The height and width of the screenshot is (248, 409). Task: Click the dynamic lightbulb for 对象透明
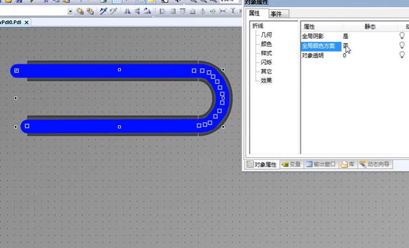click(402, 55)
